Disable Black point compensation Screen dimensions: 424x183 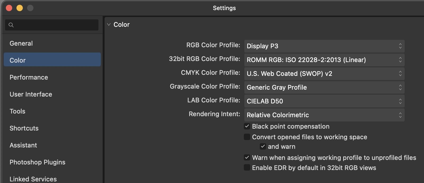247,127
